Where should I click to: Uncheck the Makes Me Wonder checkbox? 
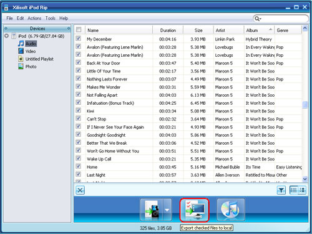(78, 86)
